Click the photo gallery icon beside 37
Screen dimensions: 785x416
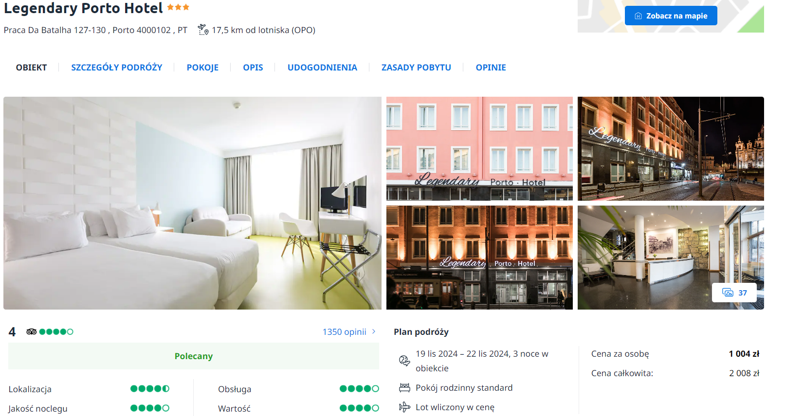click(x=728, y=293)
